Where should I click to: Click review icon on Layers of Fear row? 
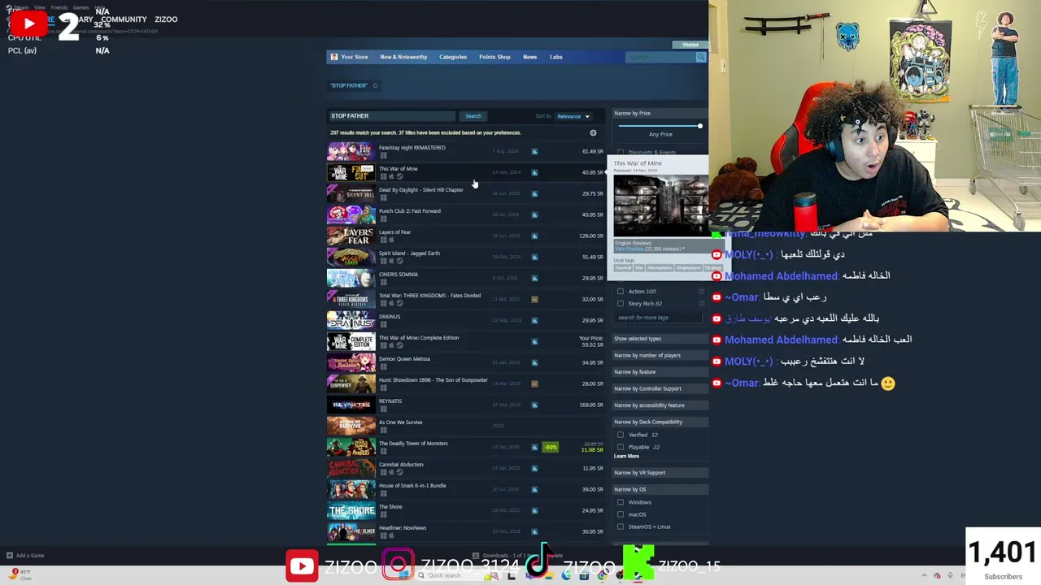534,236
